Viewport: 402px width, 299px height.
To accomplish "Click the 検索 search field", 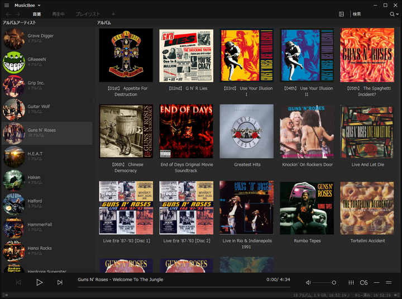I will click(x=369, y=14).
